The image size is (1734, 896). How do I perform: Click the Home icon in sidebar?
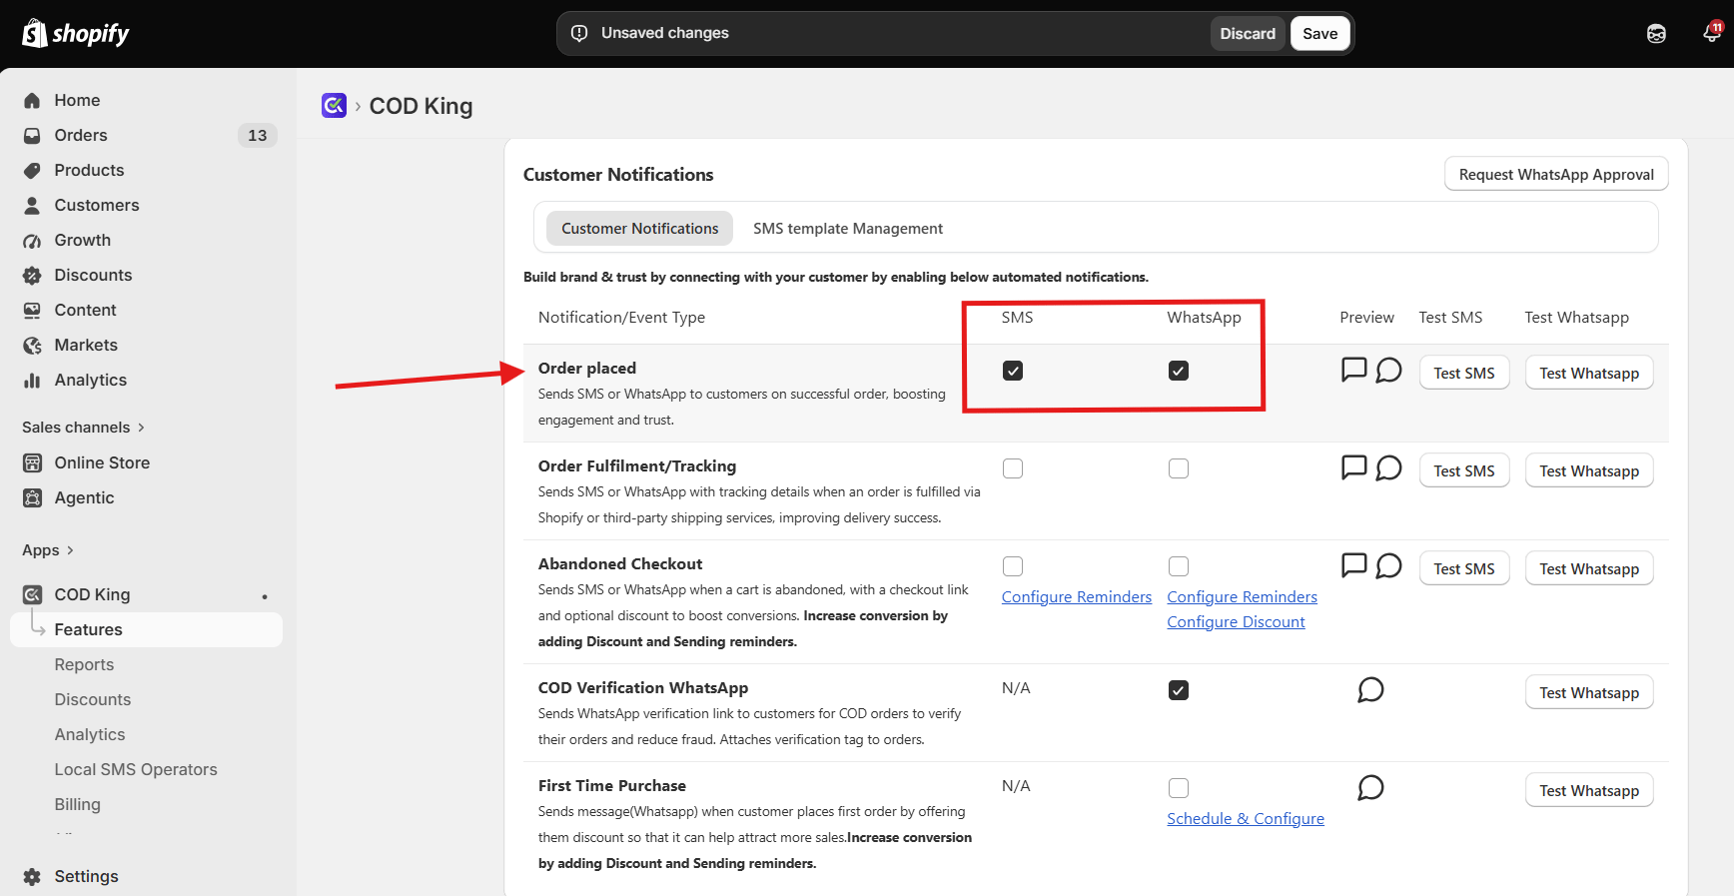[32, 100]
